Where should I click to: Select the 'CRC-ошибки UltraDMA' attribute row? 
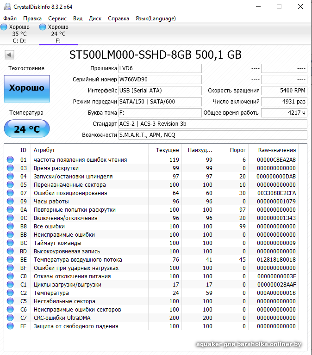tap(151, 318)
